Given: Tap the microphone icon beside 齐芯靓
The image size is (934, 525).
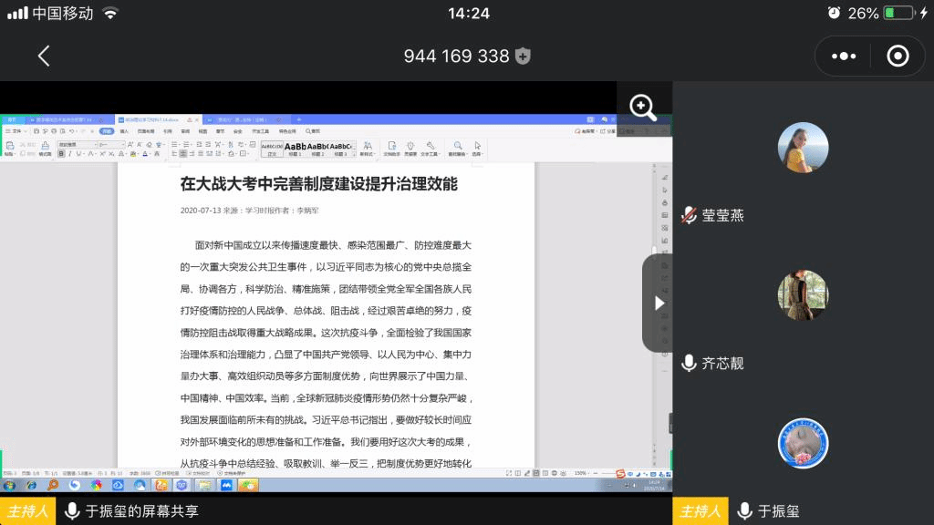Looking at the screenshot, I should (689, 364).
